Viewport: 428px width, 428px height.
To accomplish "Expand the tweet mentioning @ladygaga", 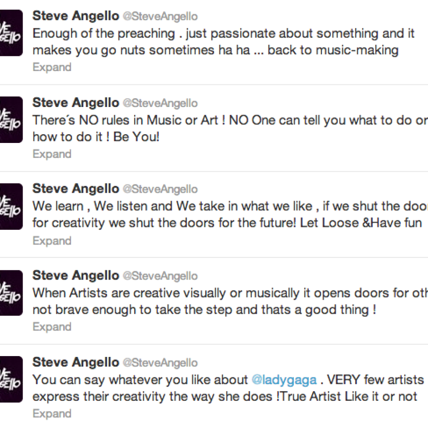I will coord(52,413).
